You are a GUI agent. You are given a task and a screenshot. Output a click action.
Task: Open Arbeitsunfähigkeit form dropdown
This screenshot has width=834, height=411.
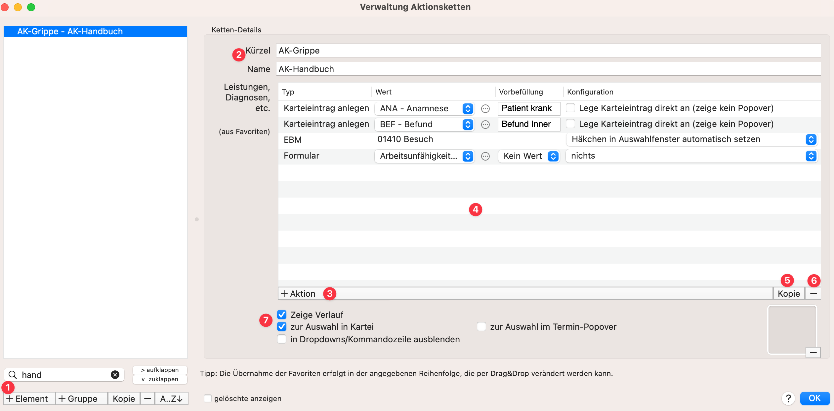point(424,156)
